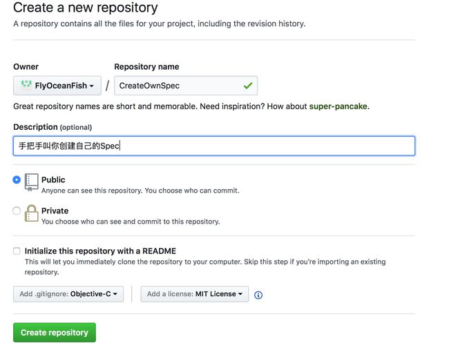The width and height of the screenshot is (449, 348).
Task: Select the Private radio button
Action: (17, 211)
